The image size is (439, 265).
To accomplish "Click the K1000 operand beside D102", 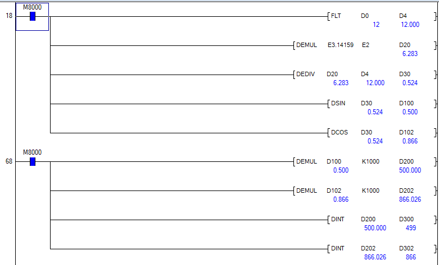I will 370,190.
